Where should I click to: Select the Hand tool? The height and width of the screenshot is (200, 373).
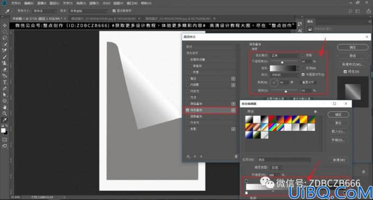tap(5, 107)
